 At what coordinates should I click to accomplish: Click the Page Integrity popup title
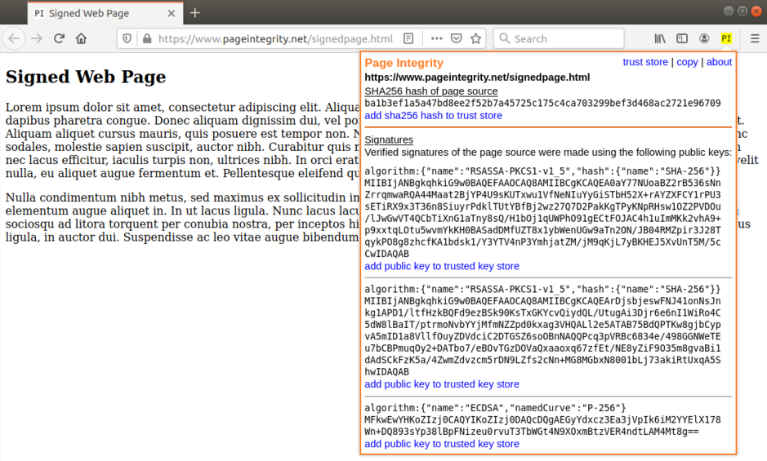pyautogui.click(x=404, y=63)
